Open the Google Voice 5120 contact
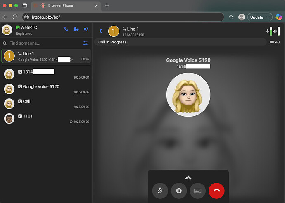 (46, 89)
